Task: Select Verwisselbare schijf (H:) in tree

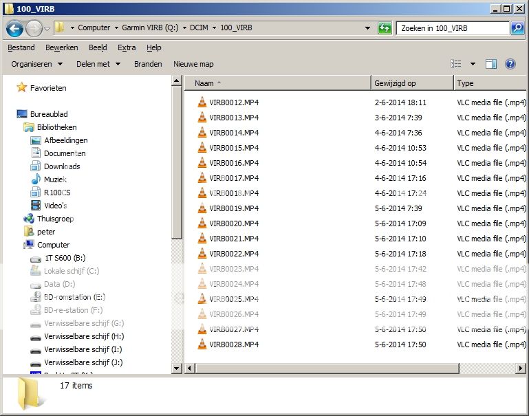Action: tap(84, 336)
